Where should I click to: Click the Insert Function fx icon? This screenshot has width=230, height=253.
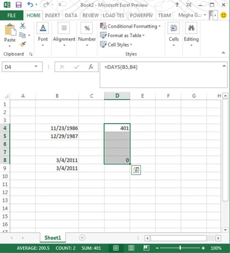point(91,67)
